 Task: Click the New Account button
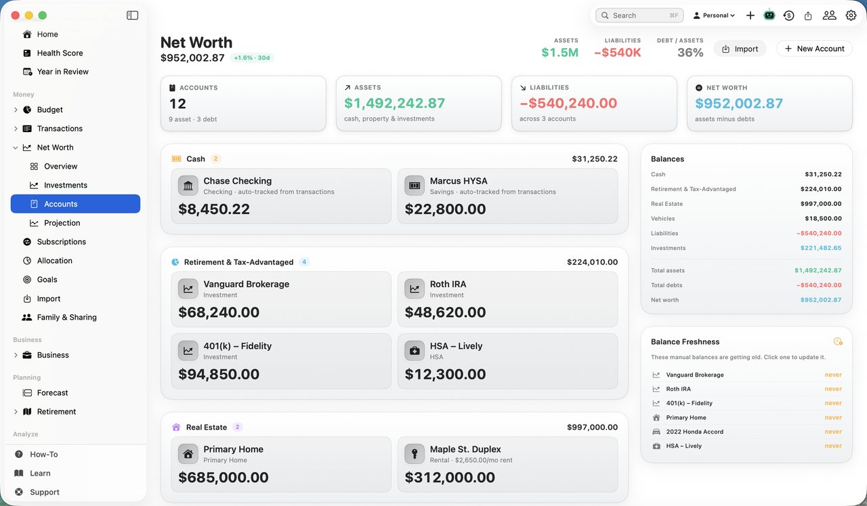coord(814,49)
